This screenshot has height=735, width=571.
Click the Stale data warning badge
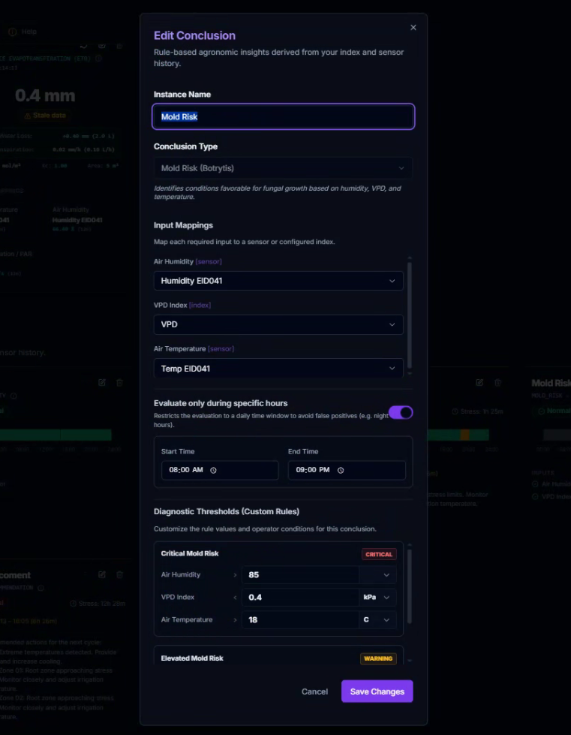[45, 116]
